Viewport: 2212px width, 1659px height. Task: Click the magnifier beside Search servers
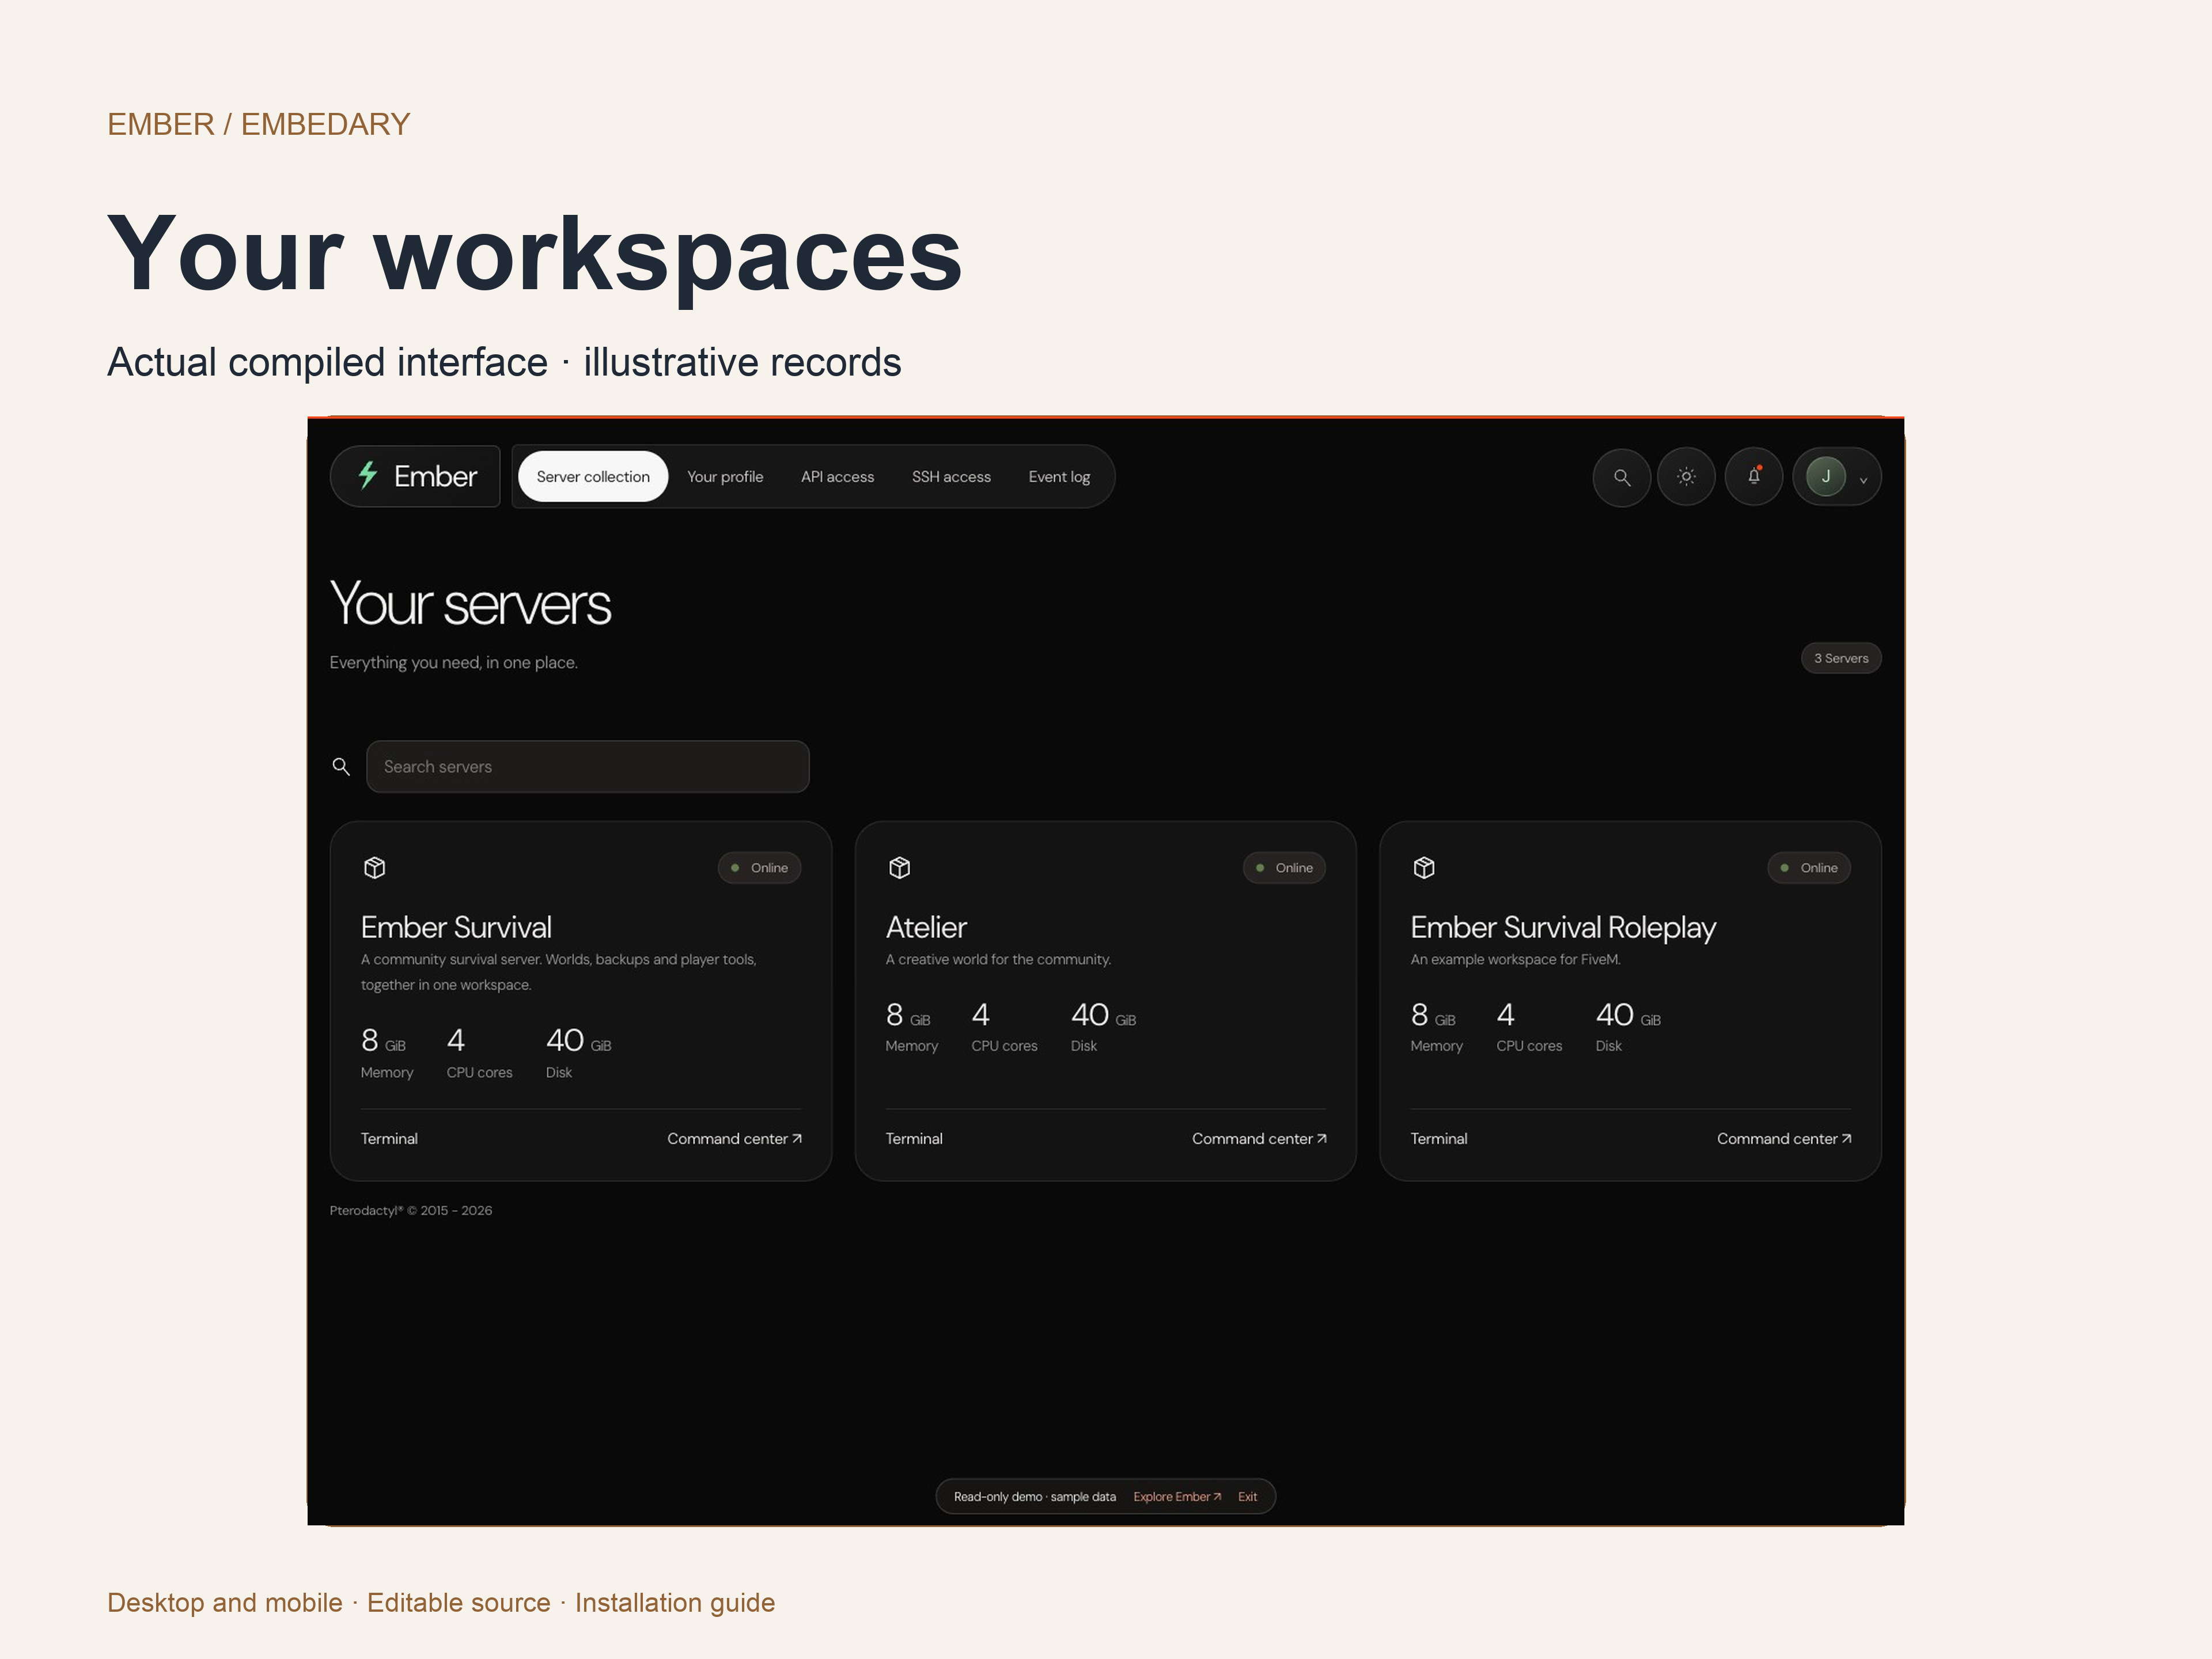pyautogui.click(x=341, y=767)
